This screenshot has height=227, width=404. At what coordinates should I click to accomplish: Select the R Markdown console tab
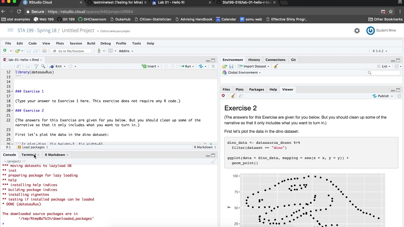(x=55, y=155)
